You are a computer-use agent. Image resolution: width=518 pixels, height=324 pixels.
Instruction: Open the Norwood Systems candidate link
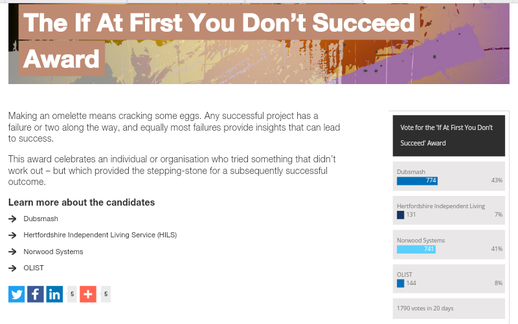53,252
